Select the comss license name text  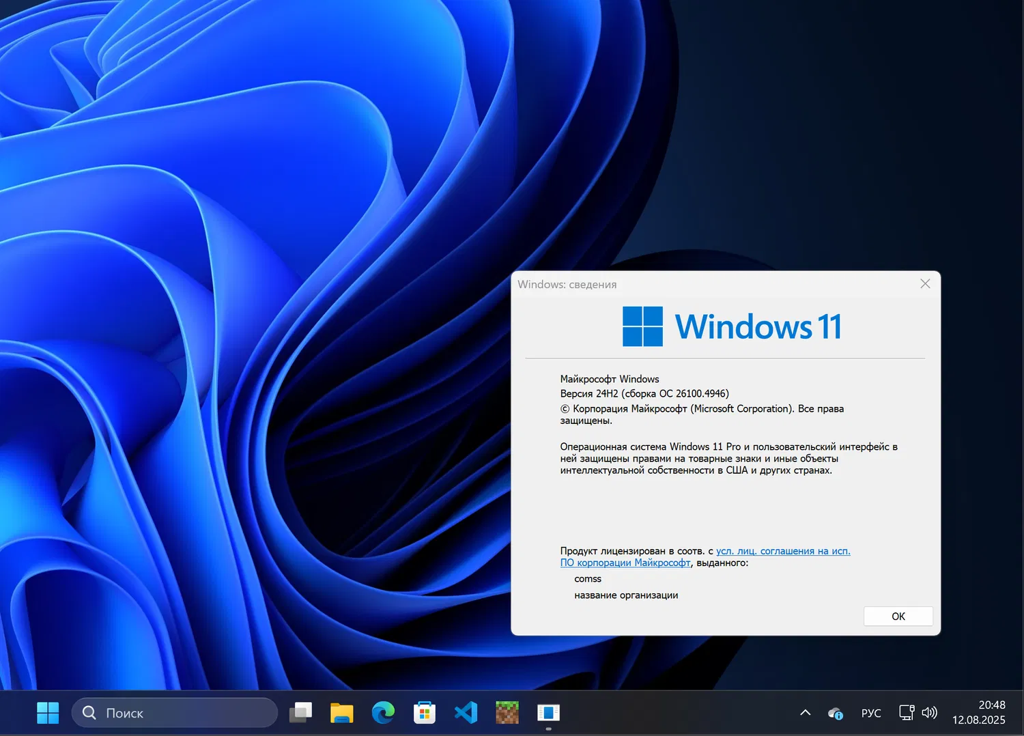tap(587, 578)
